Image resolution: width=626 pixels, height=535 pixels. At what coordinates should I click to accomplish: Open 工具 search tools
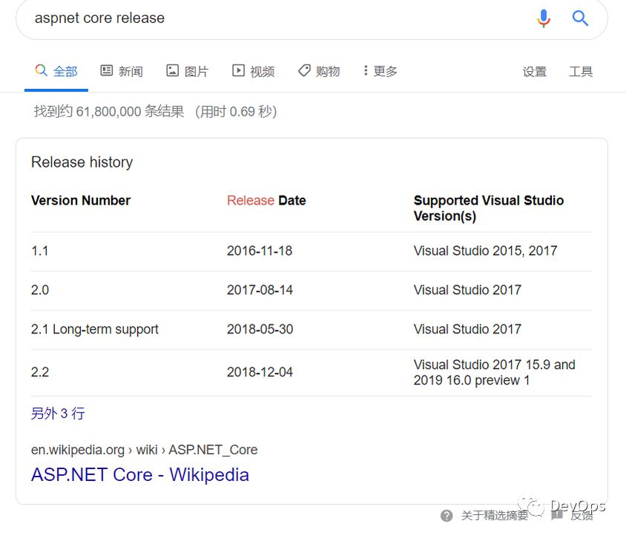(x=581, y=72)
